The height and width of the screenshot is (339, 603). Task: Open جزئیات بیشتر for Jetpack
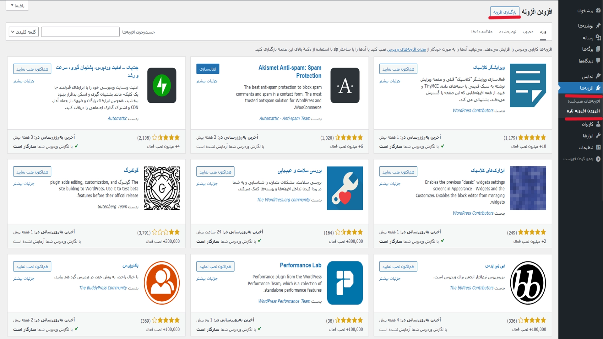tap(24, 81)
